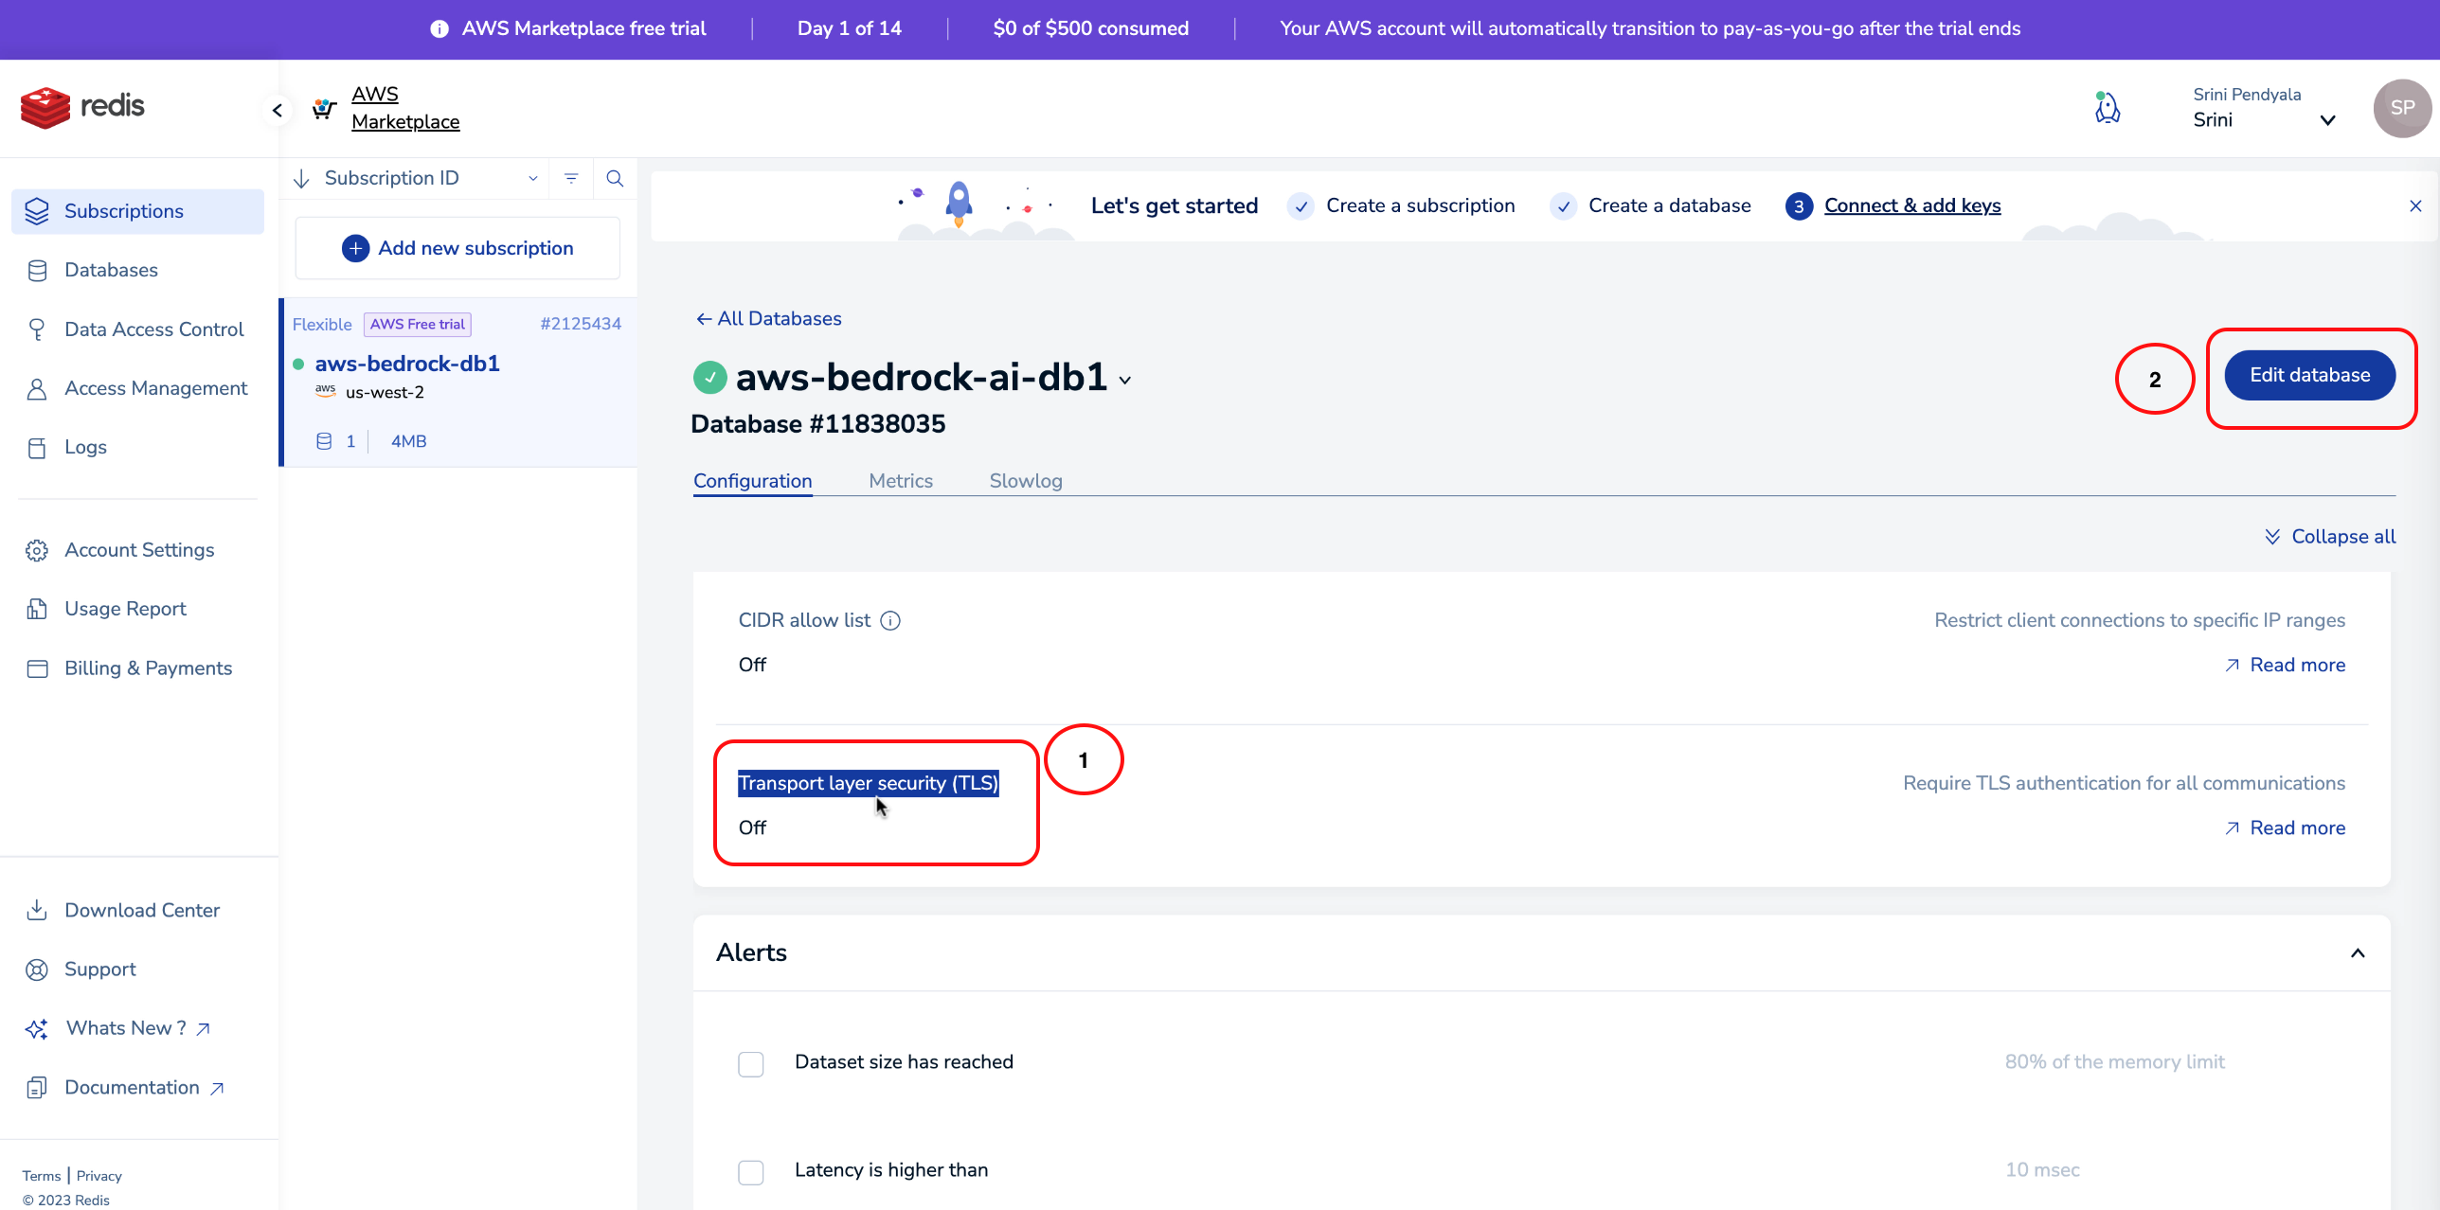Expand the aws-bedrock-ai-db1 name dropdown
Image resolution: width=2440 pixels, height=1210 pixels.
1125,379
